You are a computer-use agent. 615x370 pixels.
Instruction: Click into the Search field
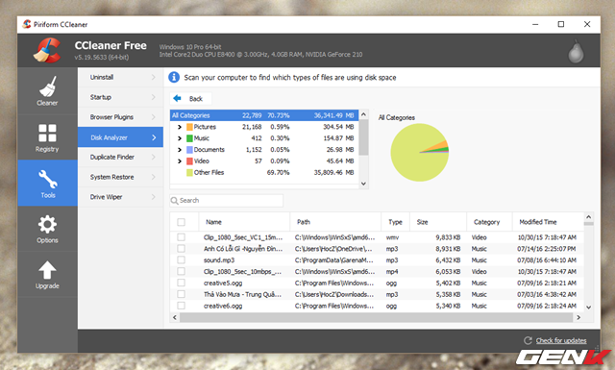click(x=227, y=201)
